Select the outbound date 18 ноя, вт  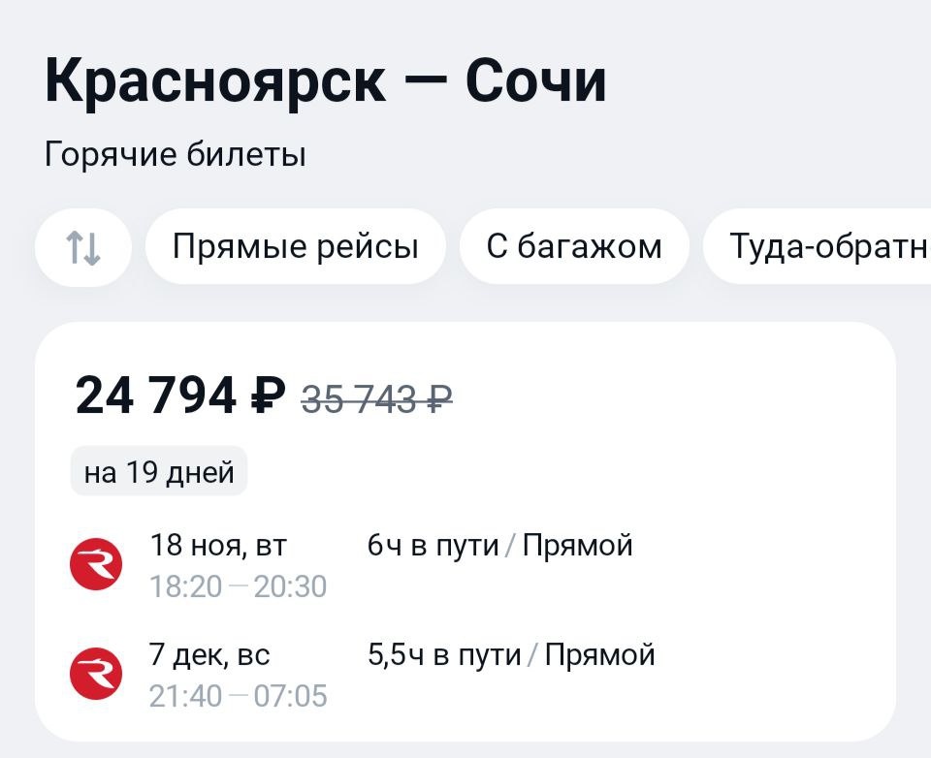(x=218, y=546)
